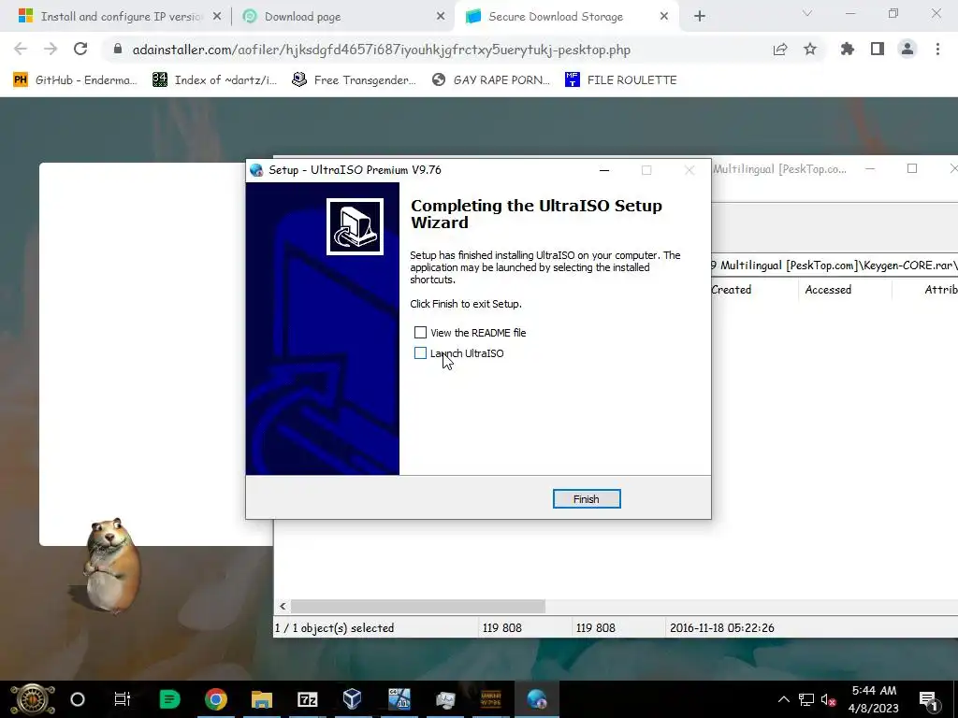This screenshot has width=958, height=718.
Task: Open Task View on the taskbar
Action: (123, 699)
